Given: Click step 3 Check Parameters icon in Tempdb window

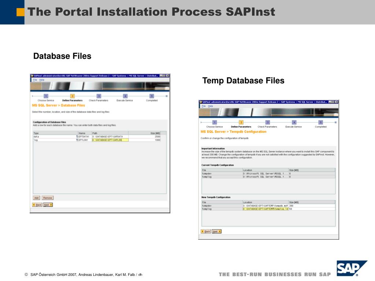Looking at the screenshot, I should pos(268,122).
